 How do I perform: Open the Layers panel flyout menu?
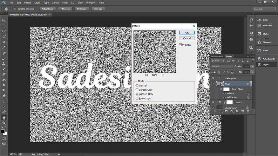click(x=253, y=56)
